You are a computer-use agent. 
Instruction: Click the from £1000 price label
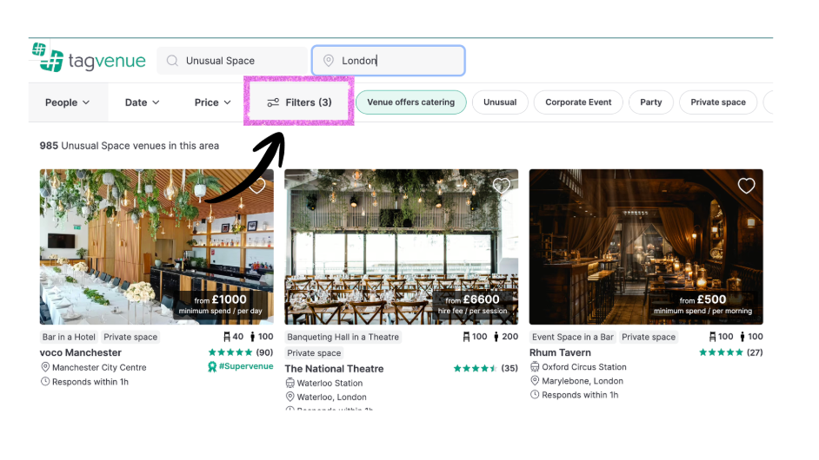pyautogui.click(x=221, y=304)
